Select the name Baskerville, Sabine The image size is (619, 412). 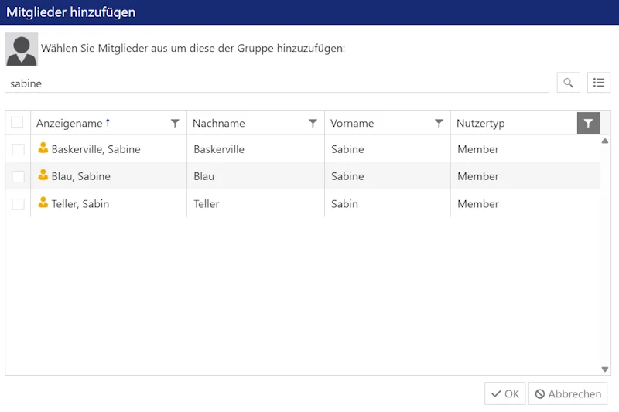coord(96,149)
